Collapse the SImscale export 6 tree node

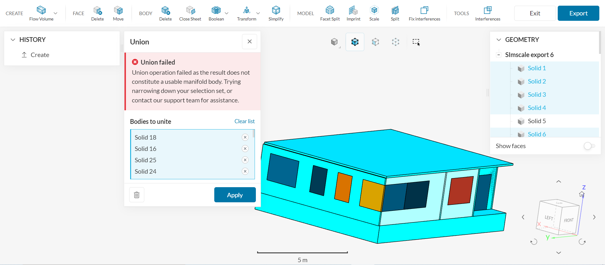(498, 55)
